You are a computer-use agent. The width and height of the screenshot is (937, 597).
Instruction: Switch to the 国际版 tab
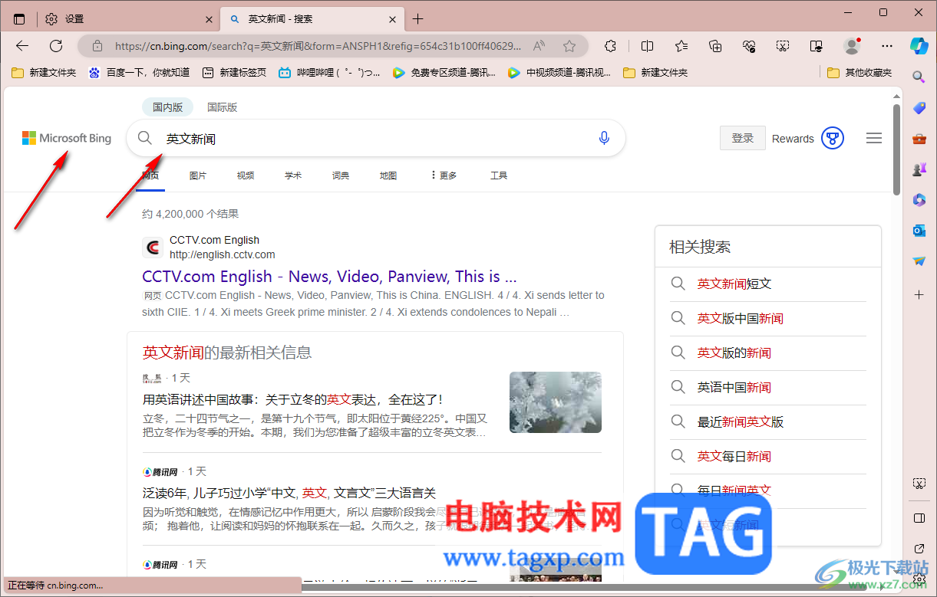pos(222,107)
